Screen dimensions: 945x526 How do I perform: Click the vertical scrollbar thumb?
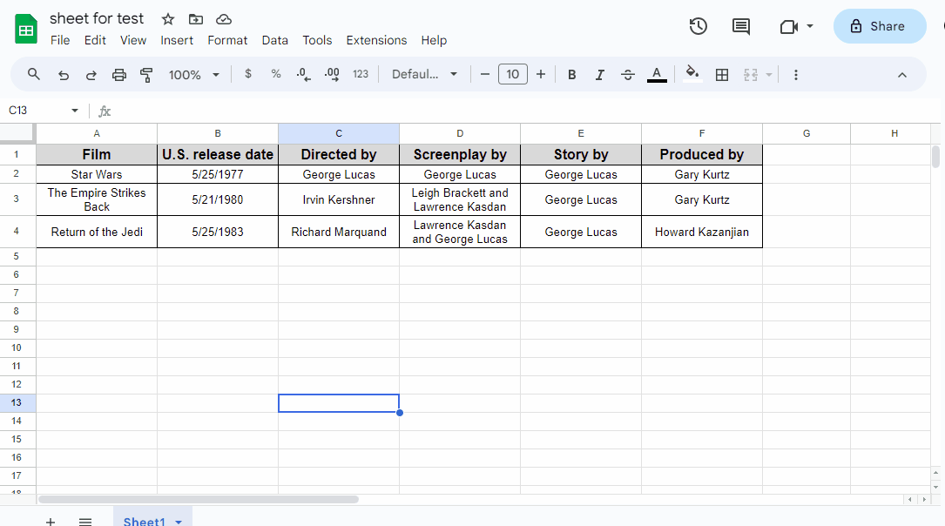[x=935, y=157]
